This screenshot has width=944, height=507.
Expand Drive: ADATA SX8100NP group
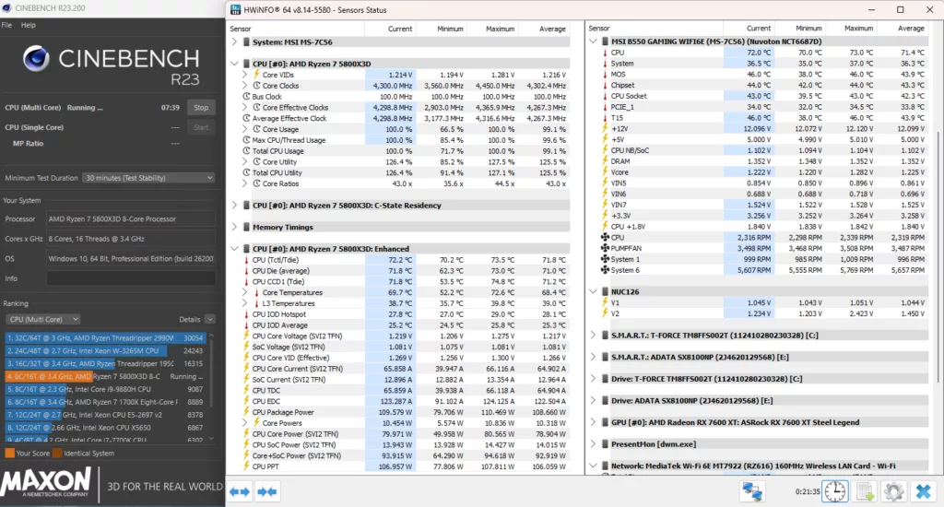click(x=593, y=400)
